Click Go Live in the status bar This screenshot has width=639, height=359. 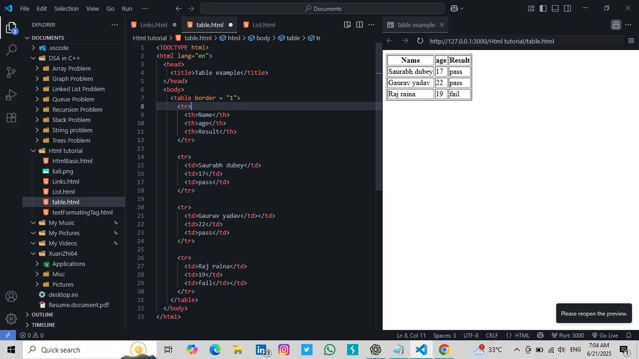click(605, 336)
